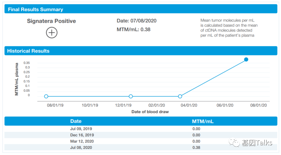The height and width of the screenshot is (155, 281).
Task: Click the hollow data point at December 2019
Action: pyautogui.click(x=131, y=97)
